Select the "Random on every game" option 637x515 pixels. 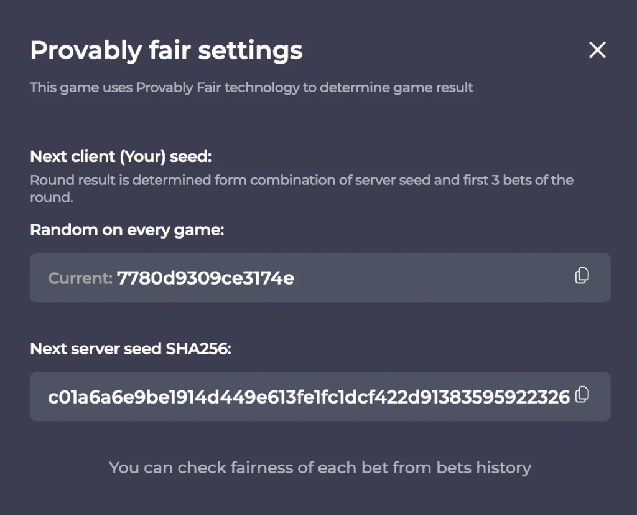pyautogui.click(x=127, y=230)
